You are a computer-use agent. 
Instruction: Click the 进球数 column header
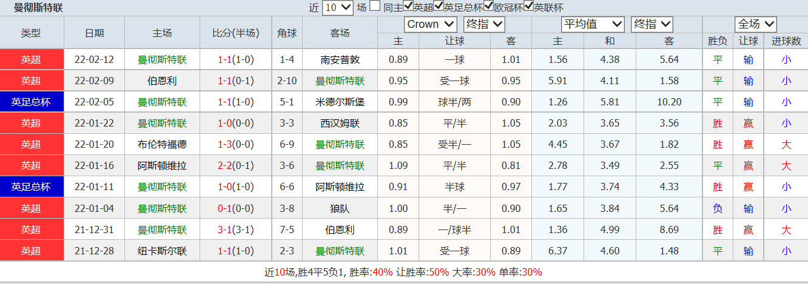786,41
